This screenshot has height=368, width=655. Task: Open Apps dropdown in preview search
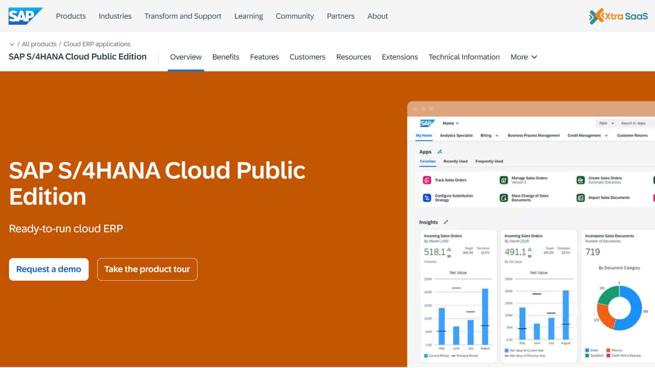(x=607, y=123)
